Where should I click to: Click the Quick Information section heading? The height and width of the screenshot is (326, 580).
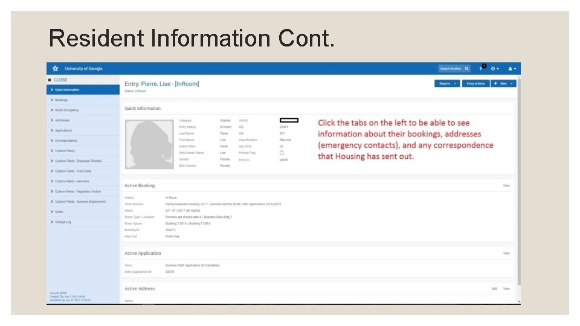[143, 108]
